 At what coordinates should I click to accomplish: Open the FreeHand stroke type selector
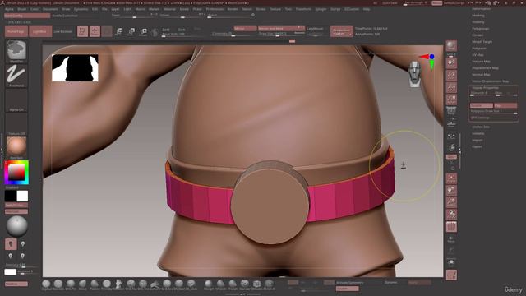(16, 76)
